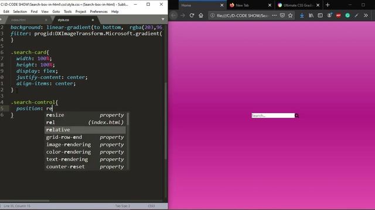Open the Find menu

(x=34, y=12)
